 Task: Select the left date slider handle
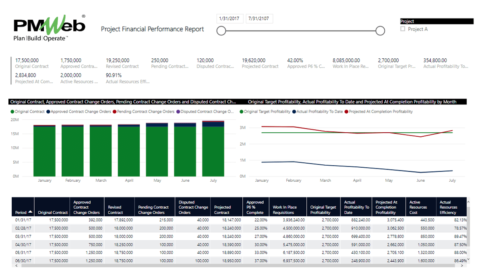[x=221, y=31]
